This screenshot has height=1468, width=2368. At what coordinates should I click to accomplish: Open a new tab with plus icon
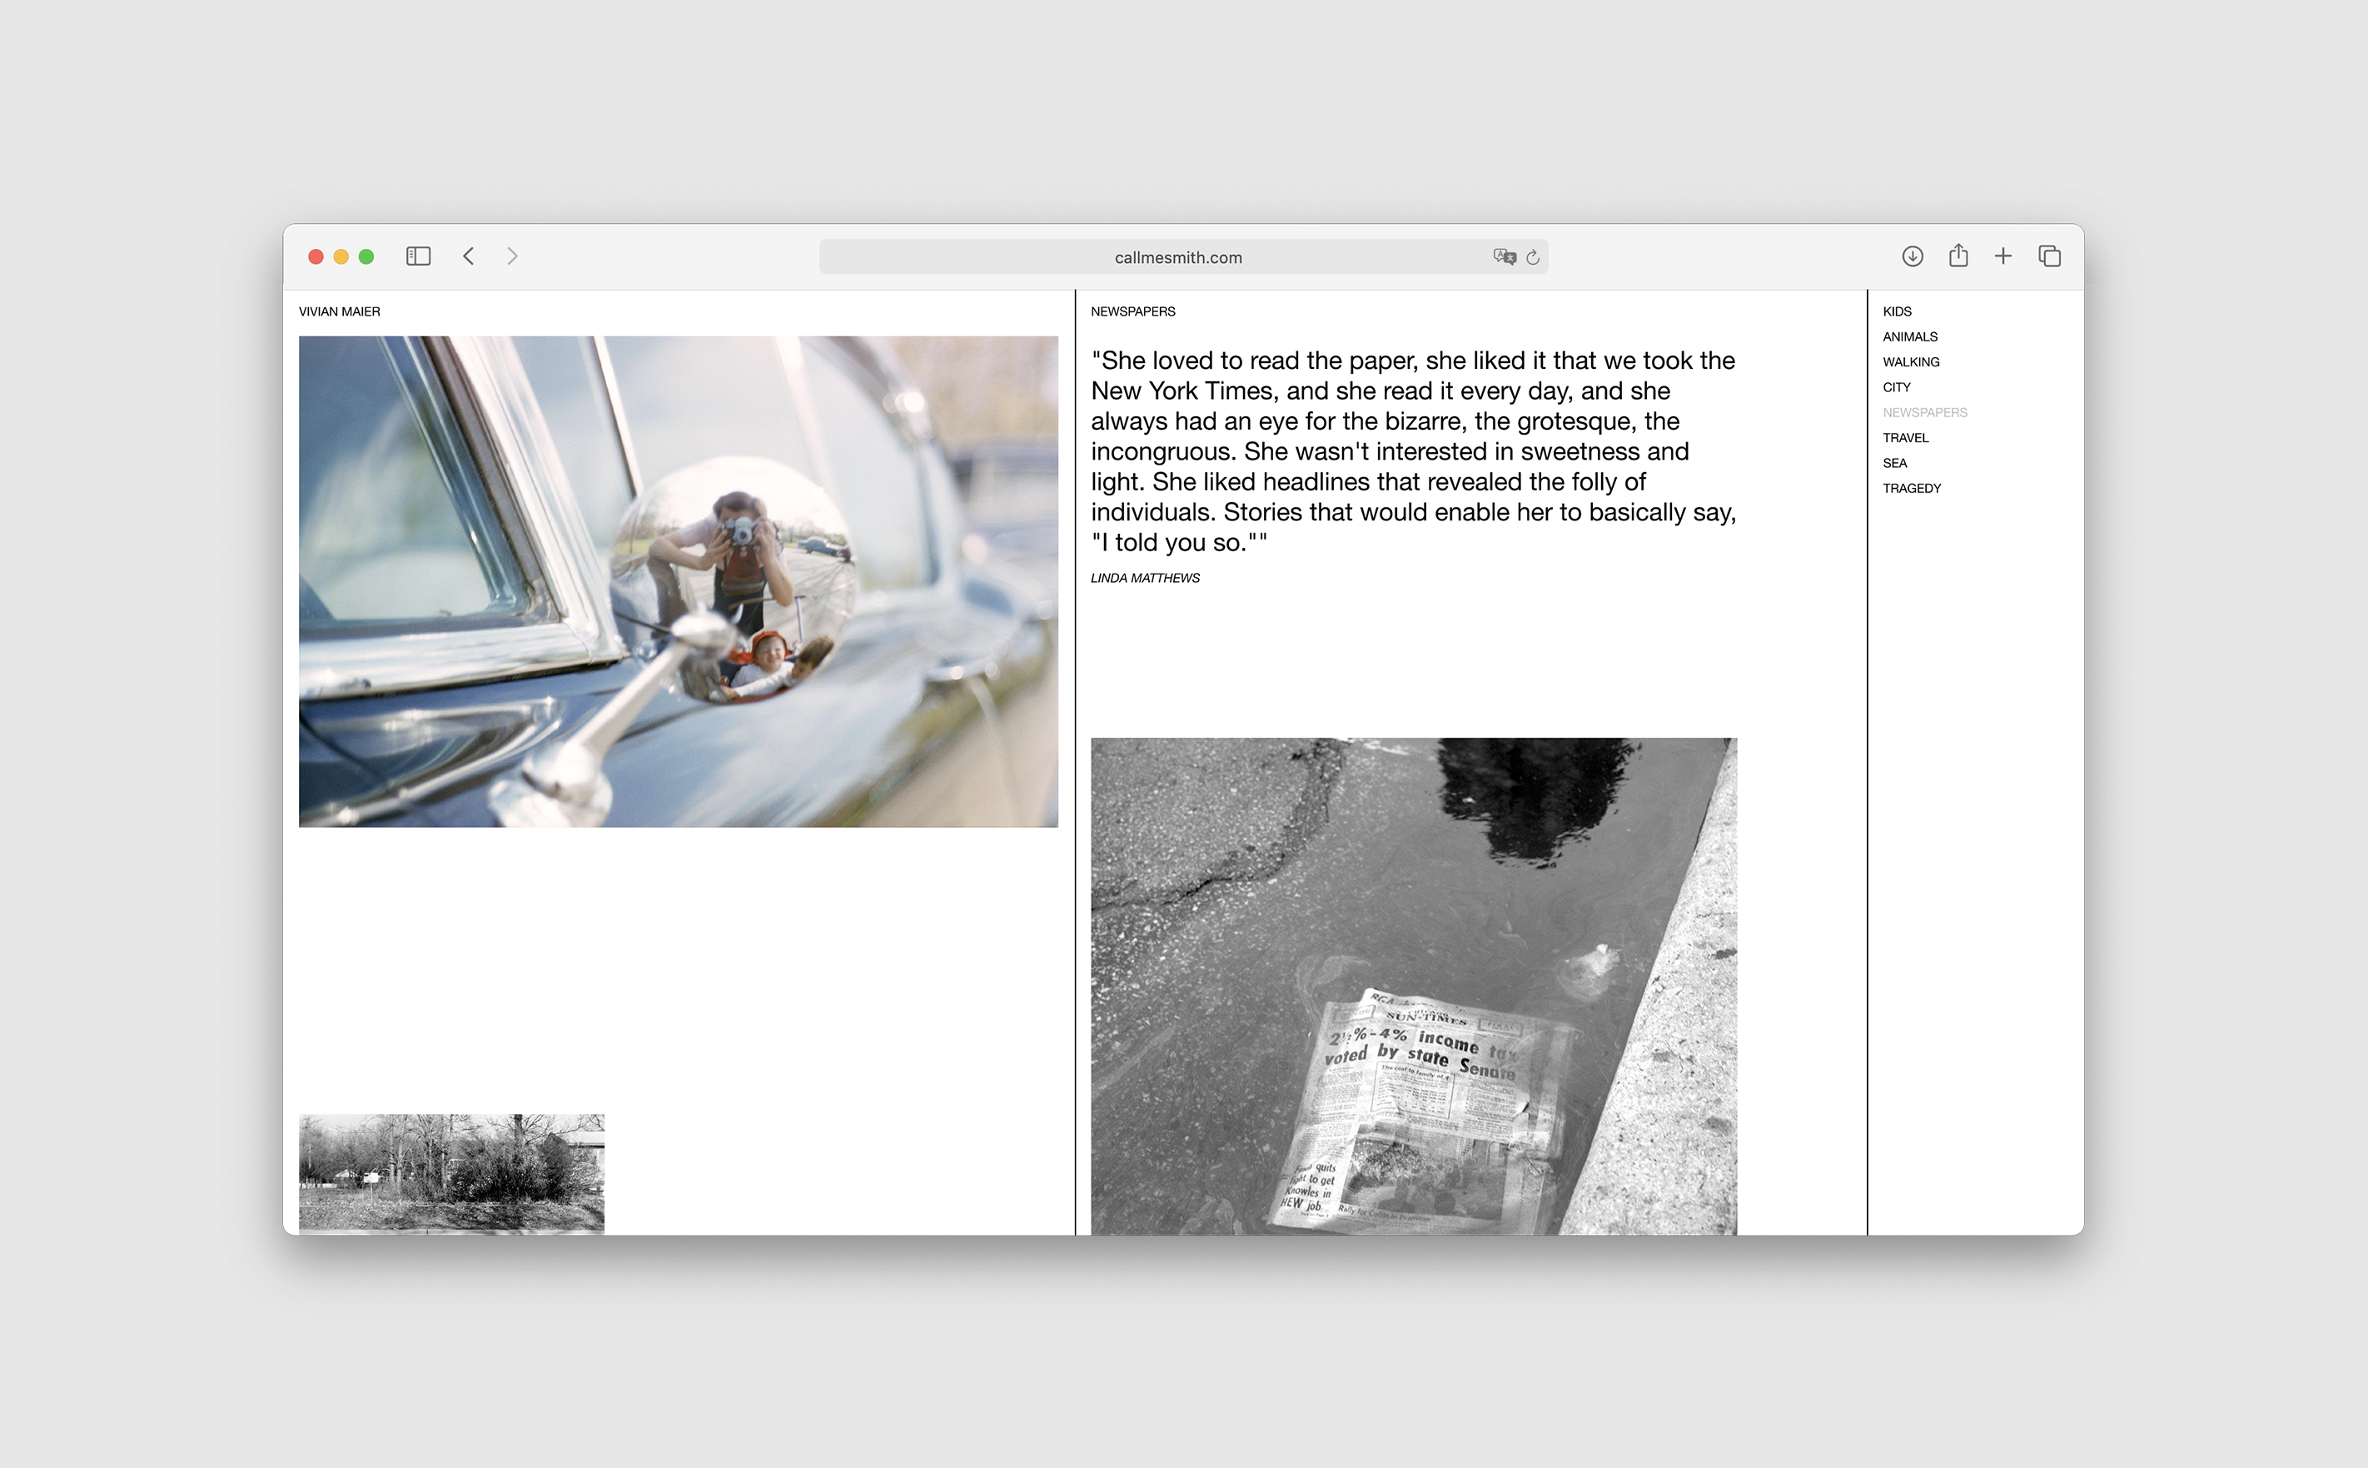pos(2003,256)
